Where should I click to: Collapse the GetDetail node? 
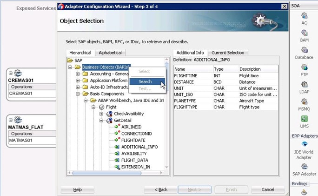pos(101,120)
